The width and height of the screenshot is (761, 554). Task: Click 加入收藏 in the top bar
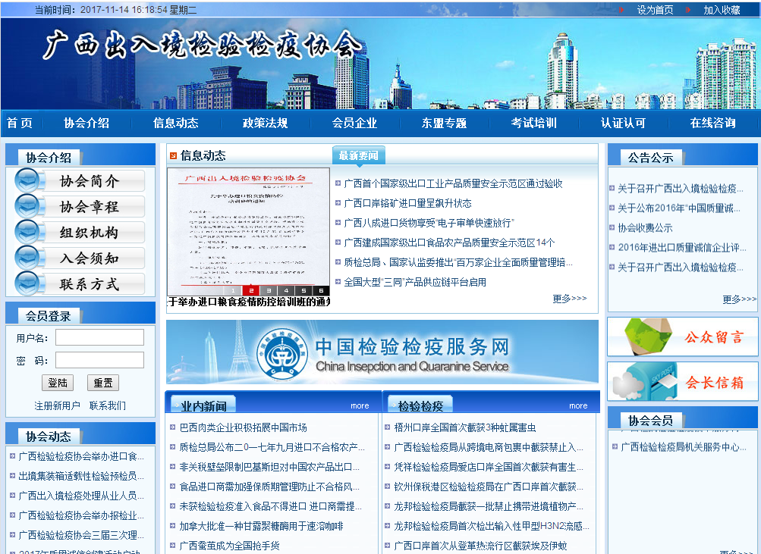click(x=722, y=10)
